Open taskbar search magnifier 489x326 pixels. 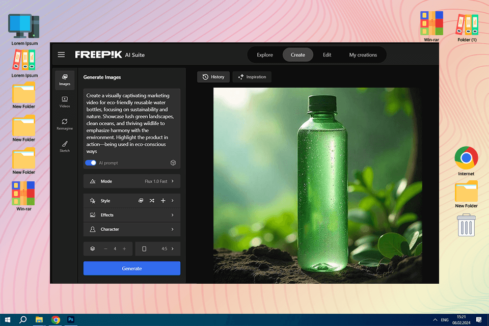tap(23, 320)
